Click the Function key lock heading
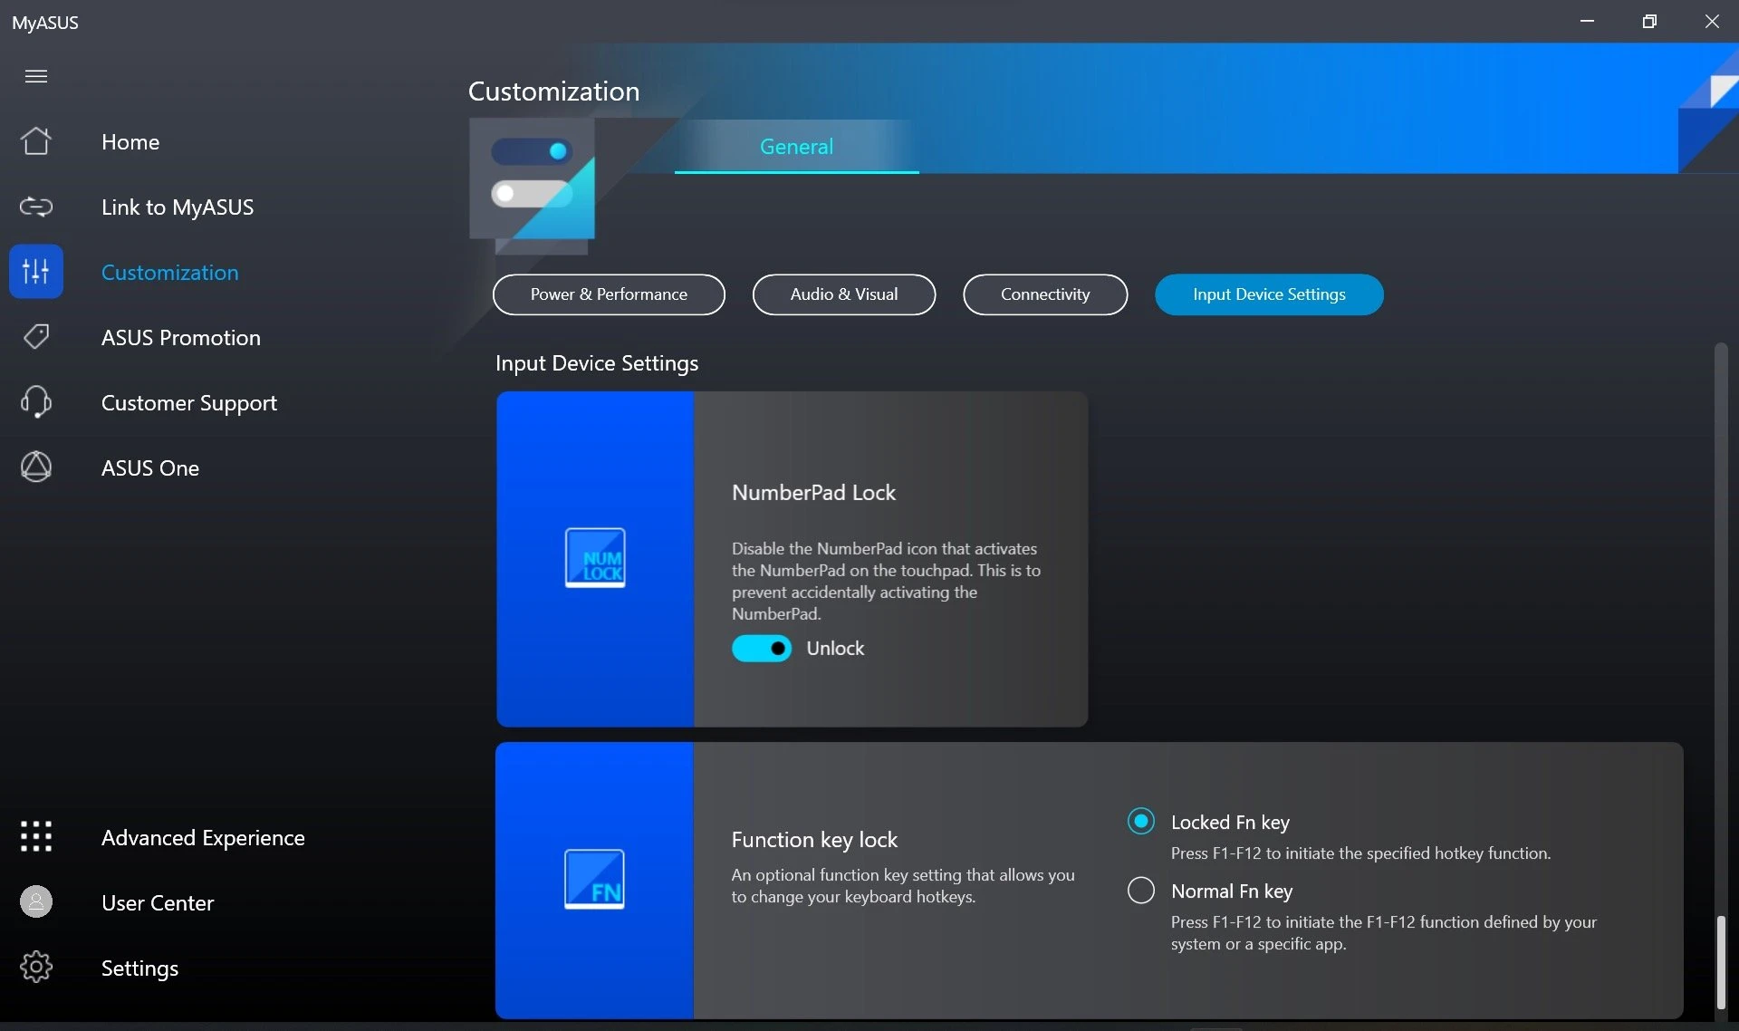This screenshot has height=1031, width=1739. (x=814, y=839)
